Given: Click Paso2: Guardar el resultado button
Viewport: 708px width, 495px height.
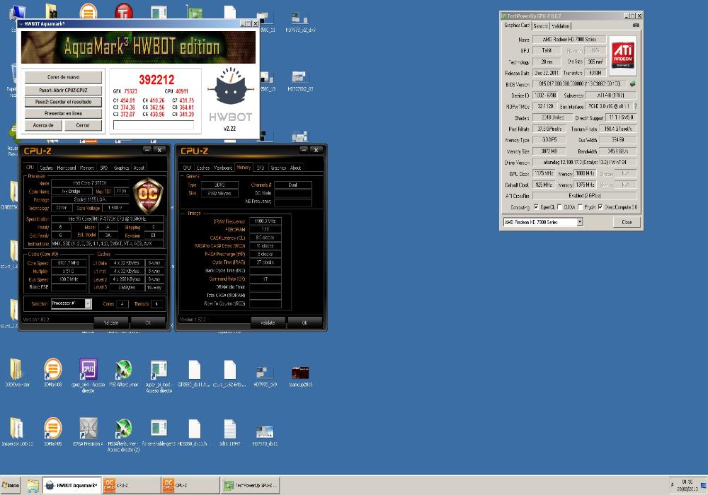Looking at the screenshot, I should pos(63,102).
